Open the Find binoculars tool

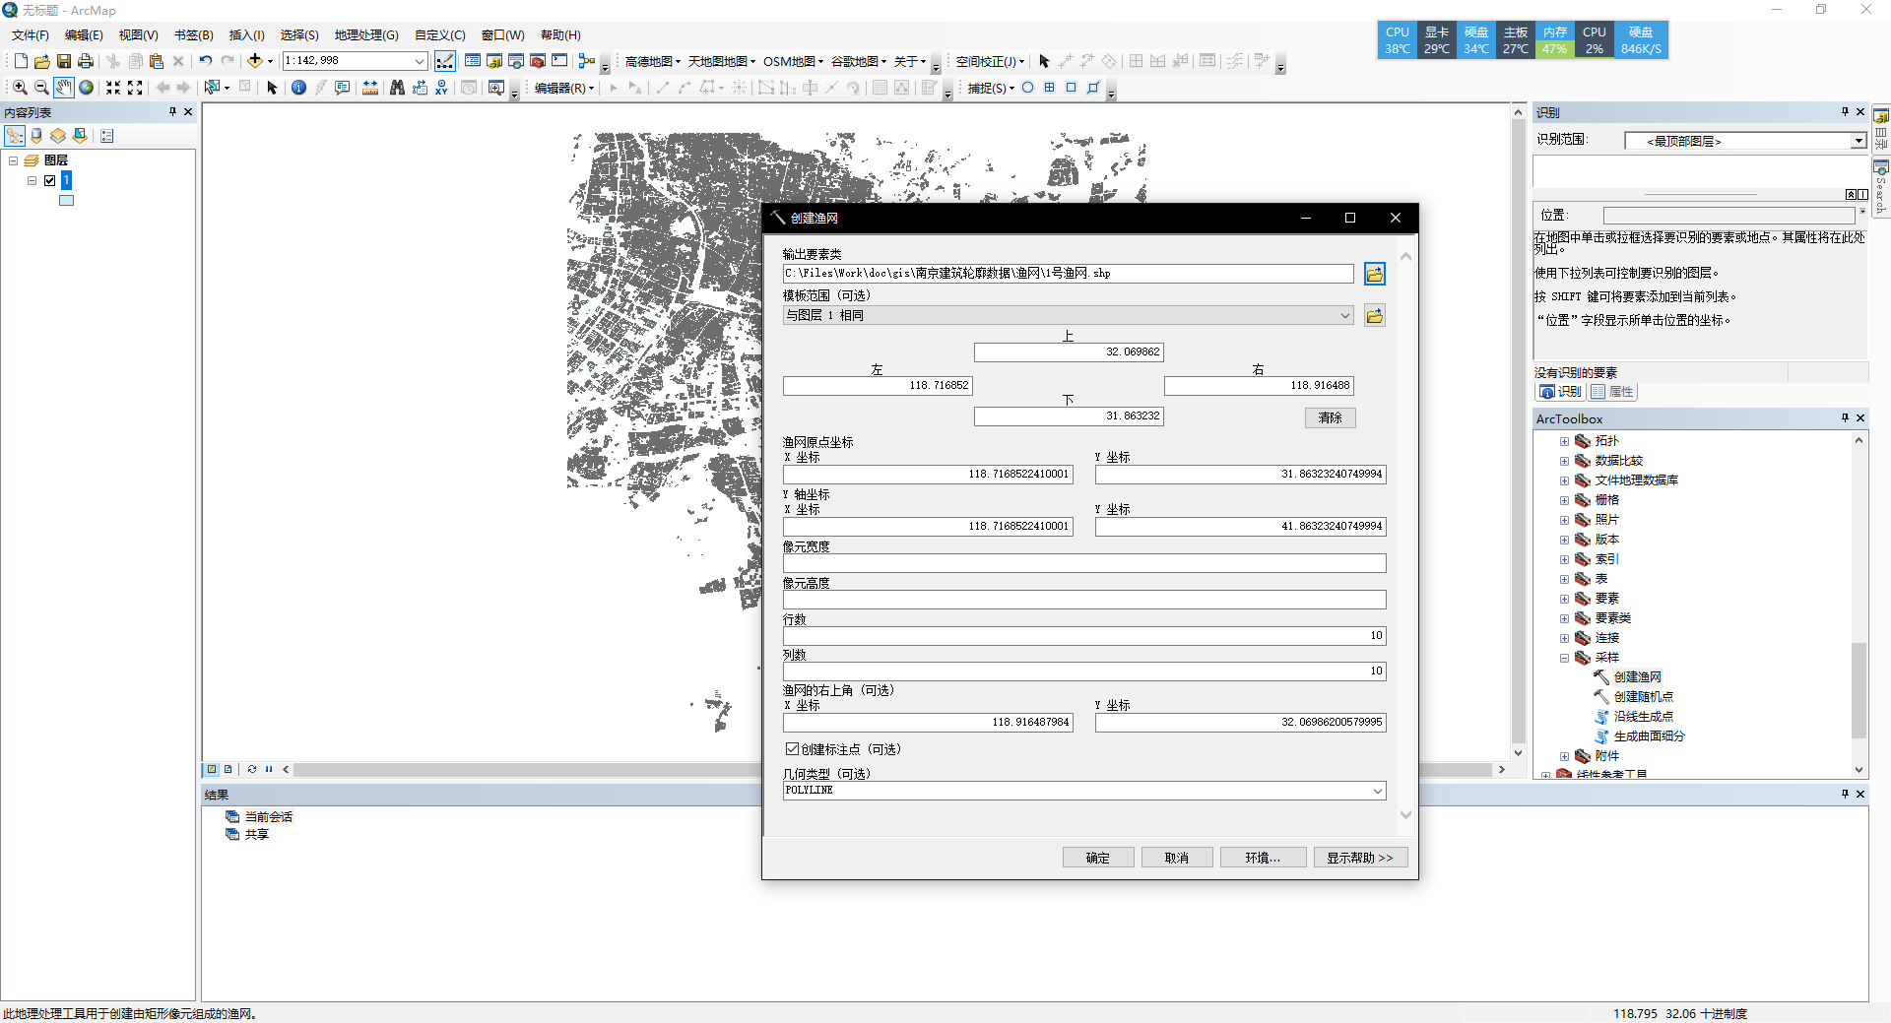[397, 88]
